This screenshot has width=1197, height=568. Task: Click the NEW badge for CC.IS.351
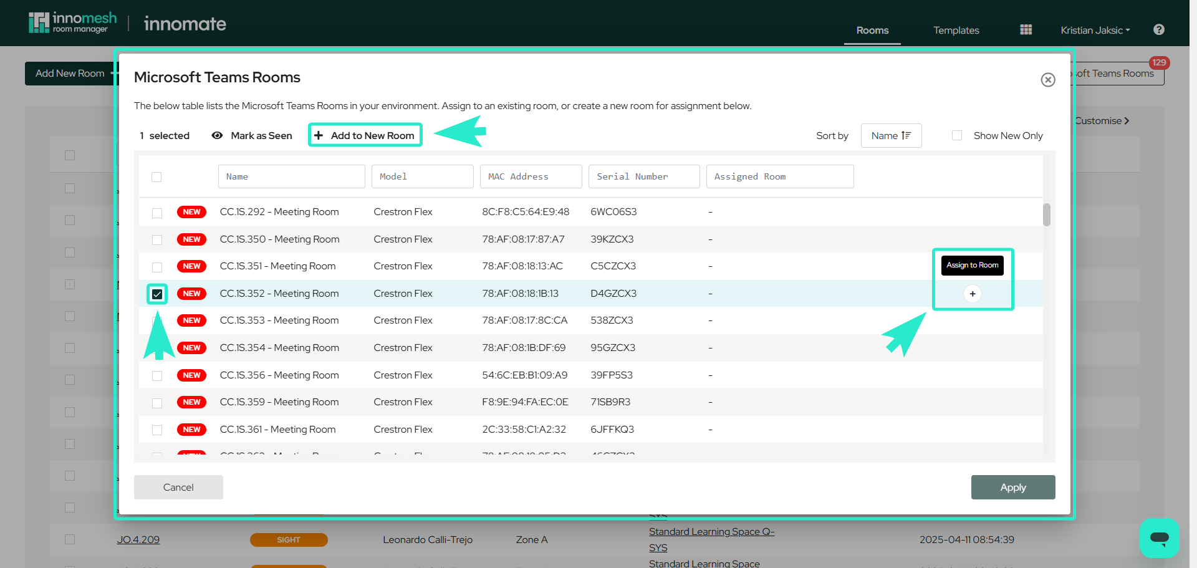(x=191, y=266)
